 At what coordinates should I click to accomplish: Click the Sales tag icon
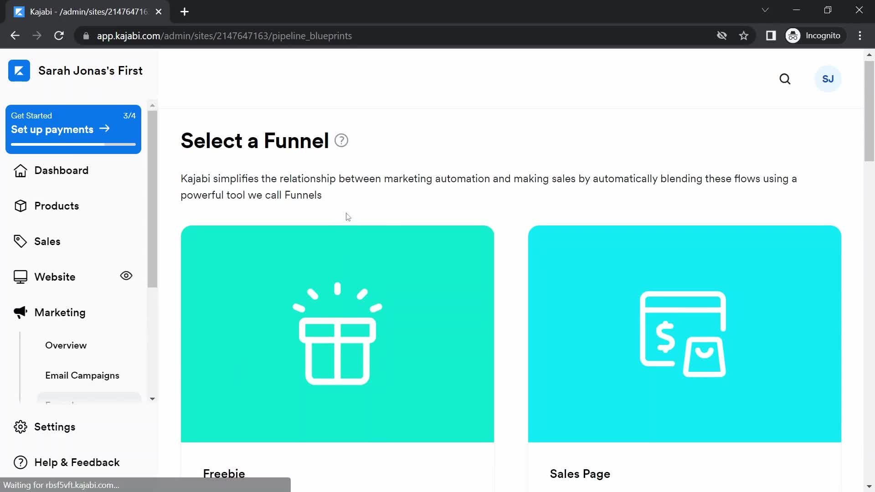21,241
